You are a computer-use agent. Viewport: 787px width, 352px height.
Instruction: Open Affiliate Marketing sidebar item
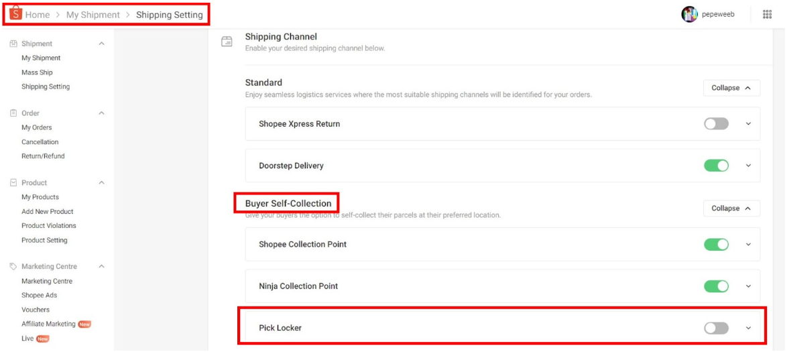click(48, 324)
